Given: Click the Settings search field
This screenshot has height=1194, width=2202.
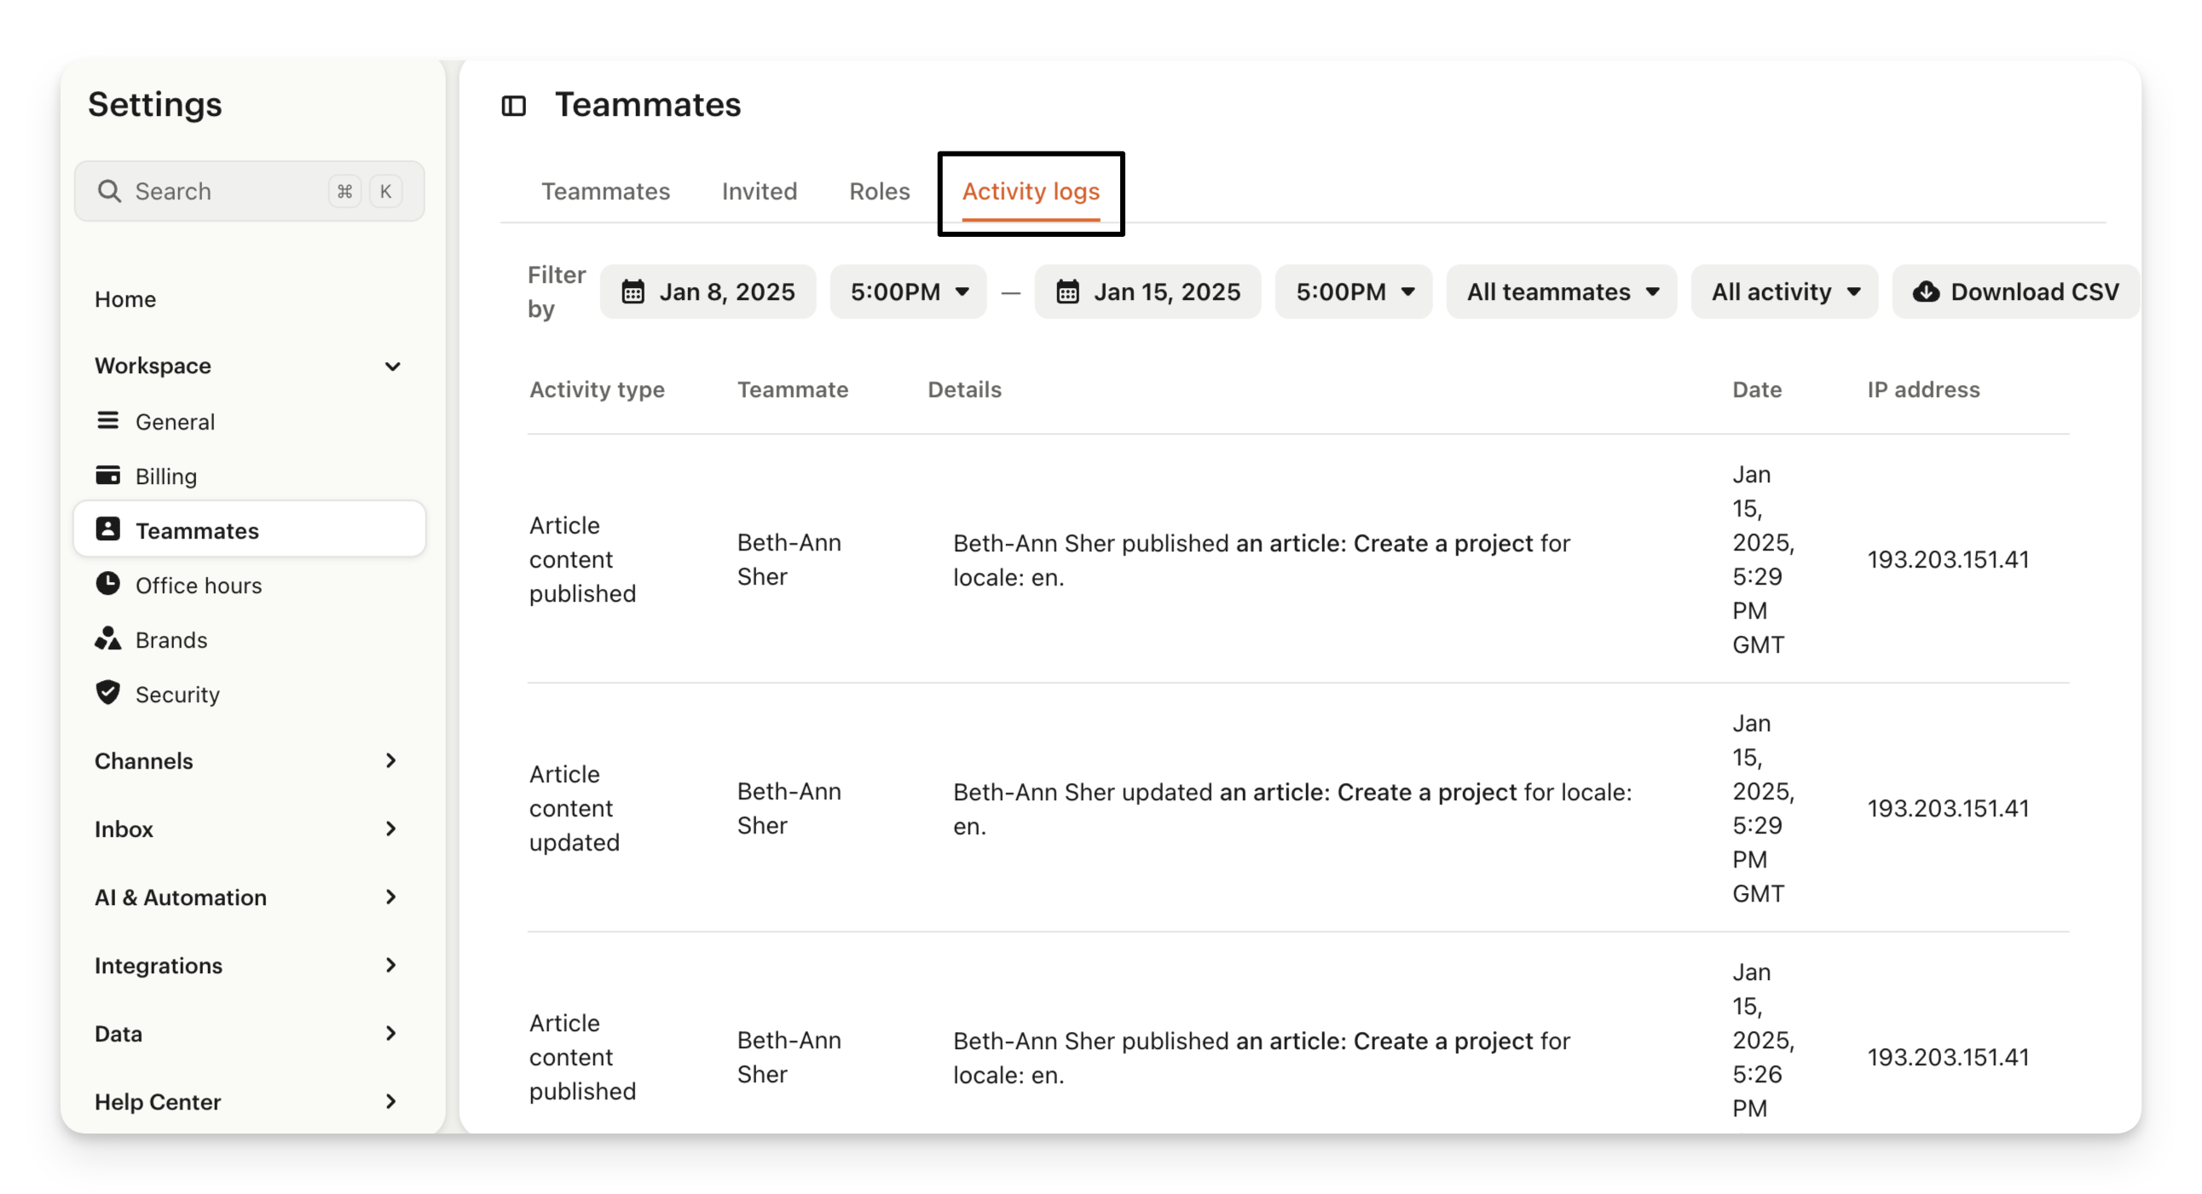Looking at the screenshot, I should pos(250,192).
